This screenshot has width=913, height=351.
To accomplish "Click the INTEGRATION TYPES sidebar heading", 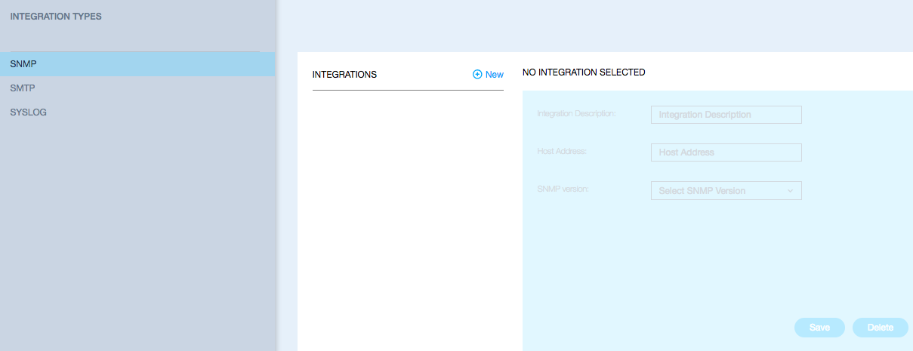I will tap(56, 16).
